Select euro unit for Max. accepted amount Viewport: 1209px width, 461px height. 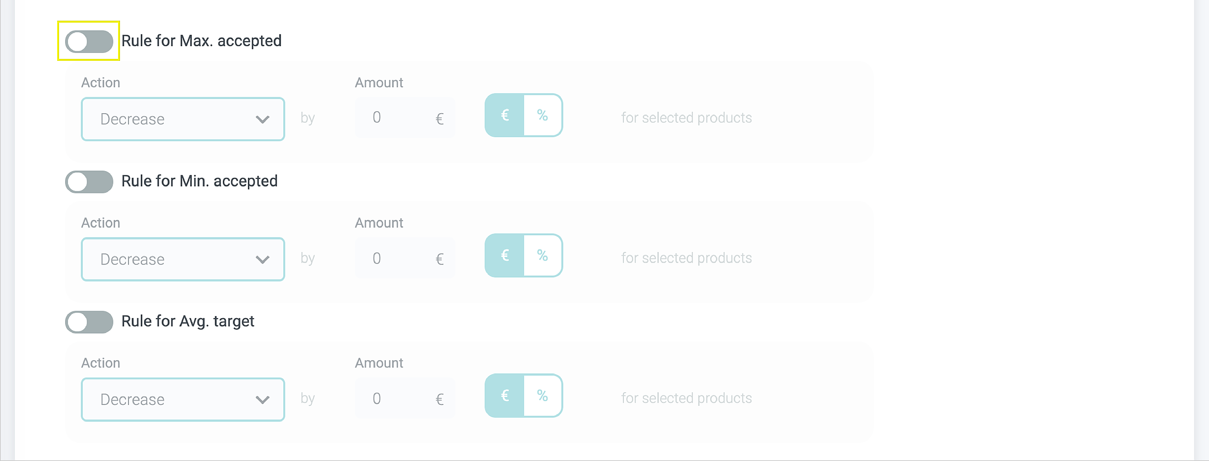coord(505,115)
